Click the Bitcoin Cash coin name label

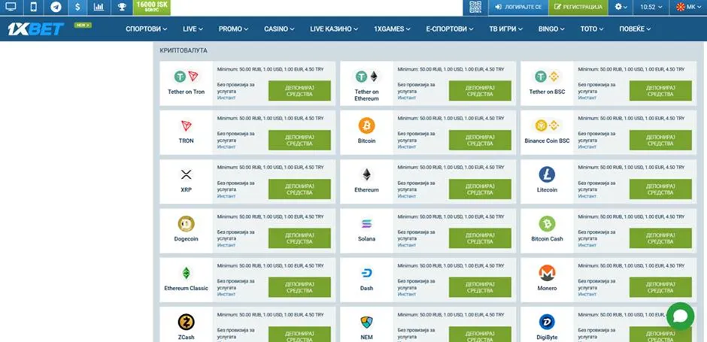point(547,239)
